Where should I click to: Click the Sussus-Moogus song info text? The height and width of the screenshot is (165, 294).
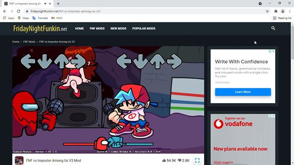[35, 152]
